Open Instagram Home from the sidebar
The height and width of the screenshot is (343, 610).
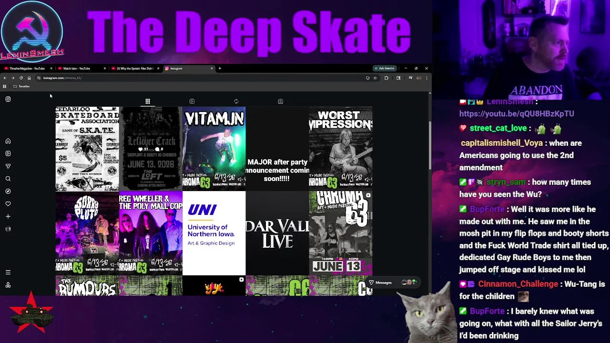pos(8,141)
